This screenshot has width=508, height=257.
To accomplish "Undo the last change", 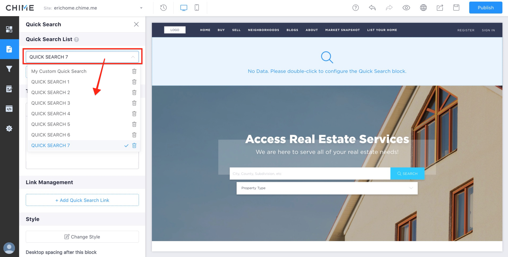I will 372,8.
